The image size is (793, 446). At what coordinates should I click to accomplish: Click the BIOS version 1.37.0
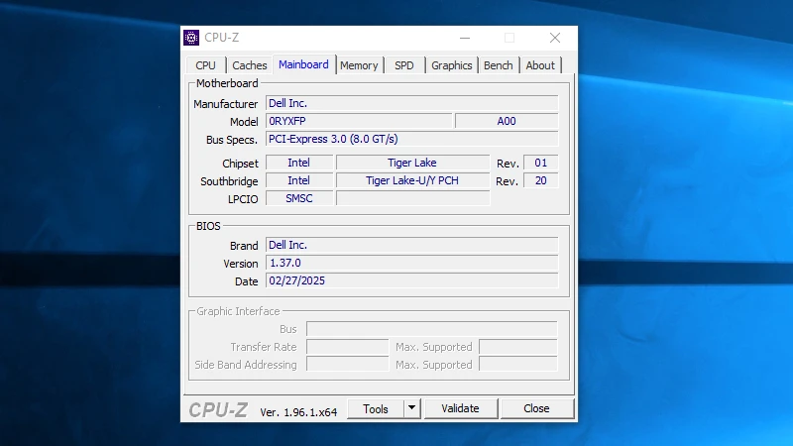click(412, 263)
